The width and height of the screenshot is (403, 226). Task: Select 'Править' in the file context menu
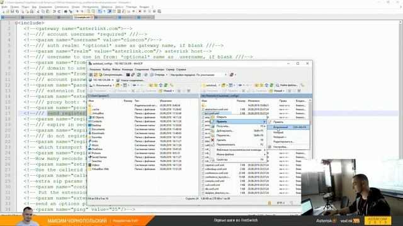pyautogui.click(x=238, y=121)
